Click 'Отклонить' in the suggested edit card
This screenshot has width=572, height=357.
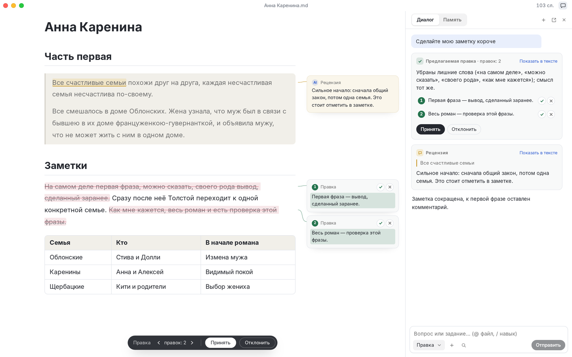pos(464,129)
